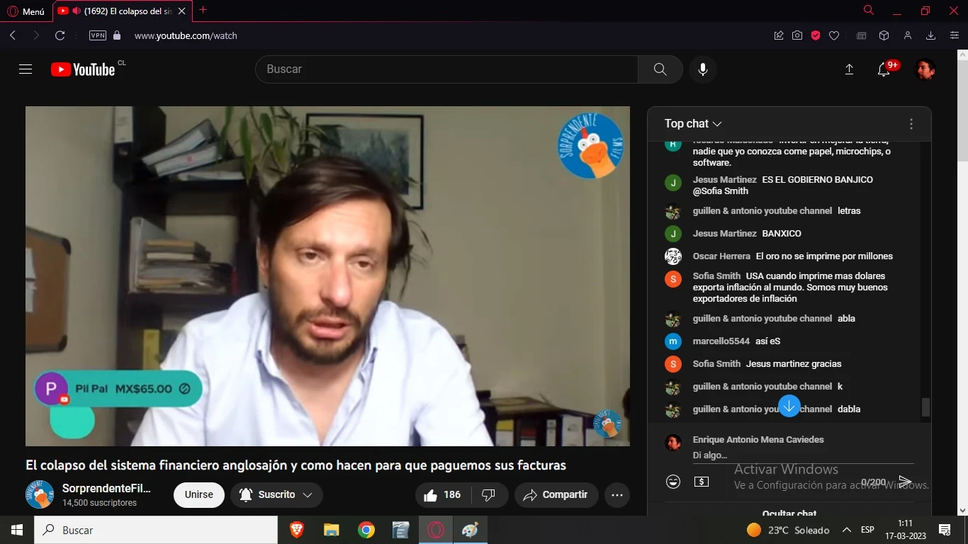
Task: Open Brave browser from taskbar
Action: [297, 530]
